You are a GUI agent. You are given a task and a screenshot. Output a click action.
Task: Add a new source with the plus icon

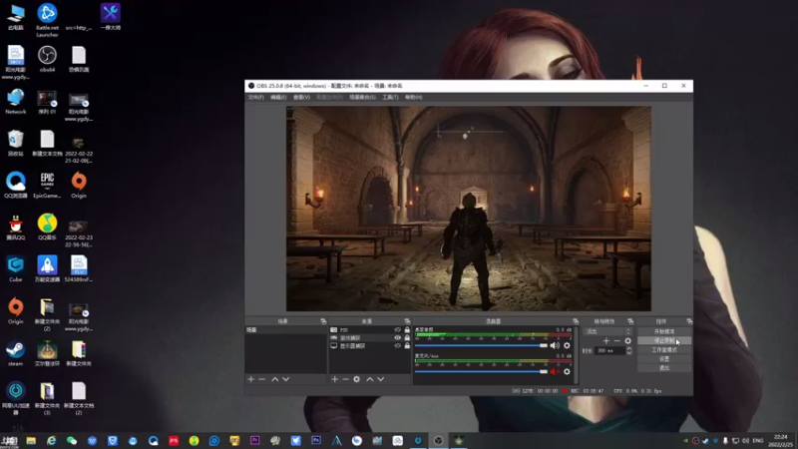coord(335,379)
